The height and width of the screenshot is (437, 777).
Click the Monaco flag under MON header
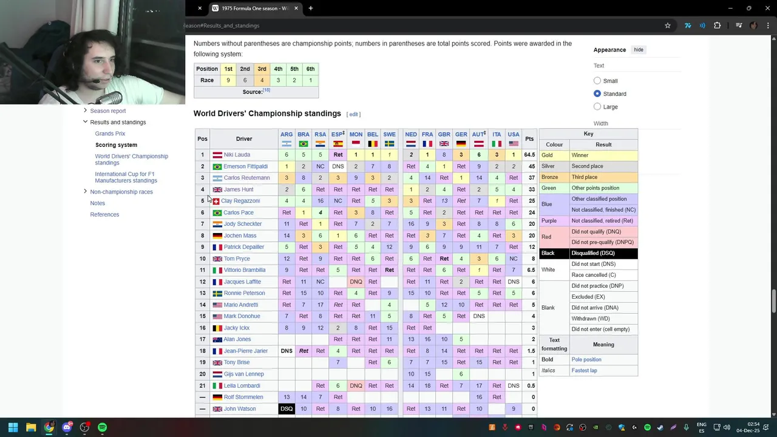[356, 144]
